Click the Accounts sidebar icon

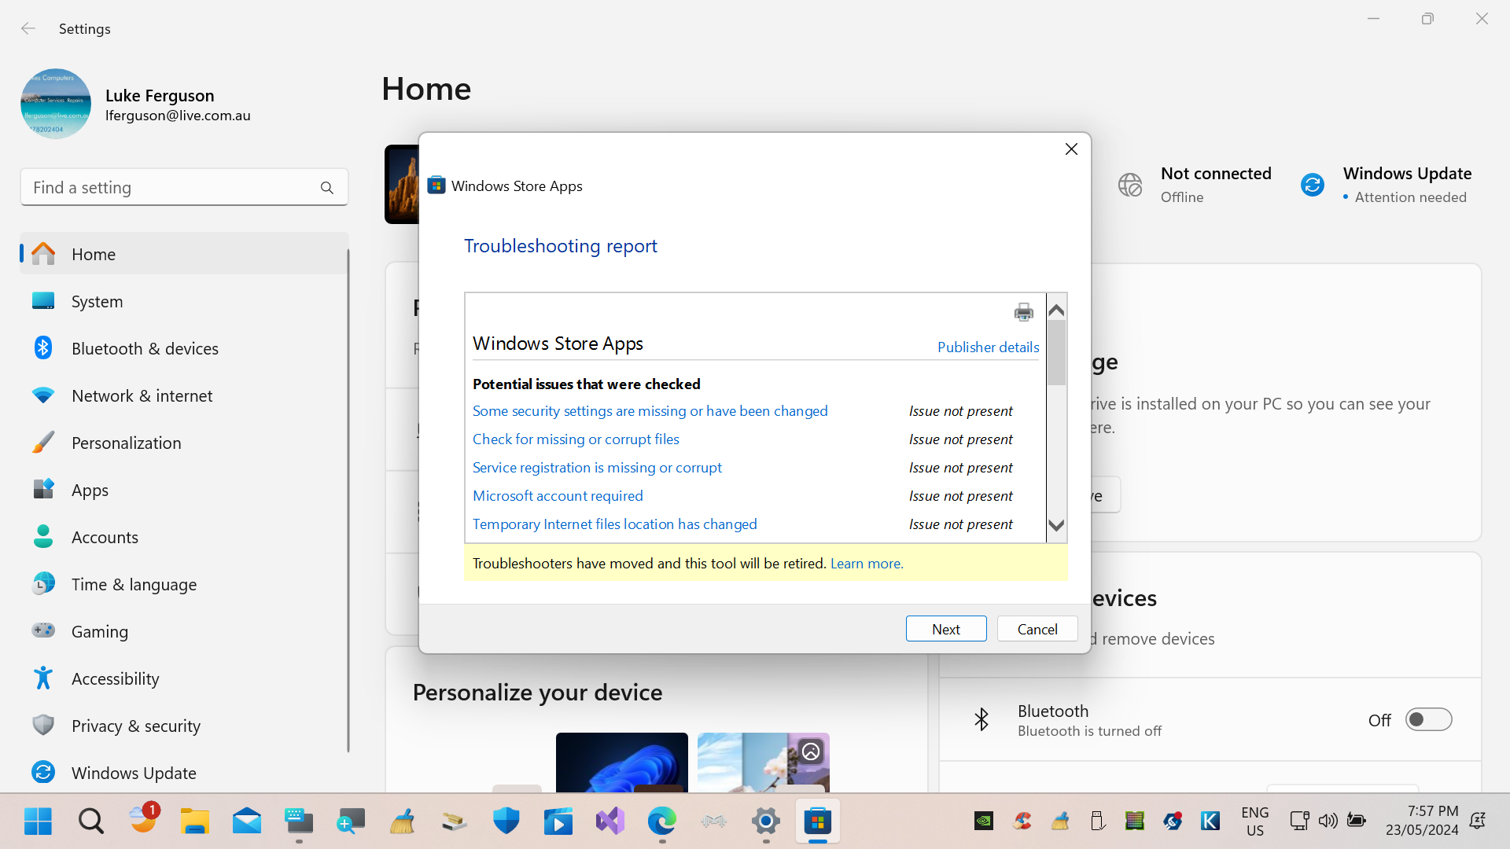pos(43,537)
